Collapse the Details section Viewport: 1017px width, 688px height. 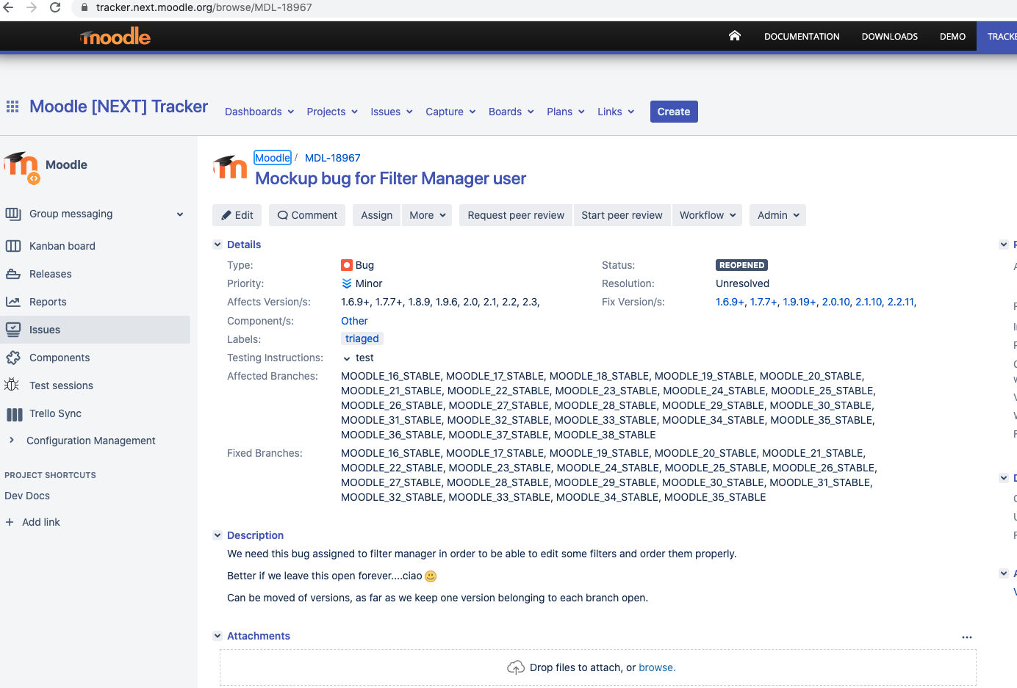click(218, 245)
